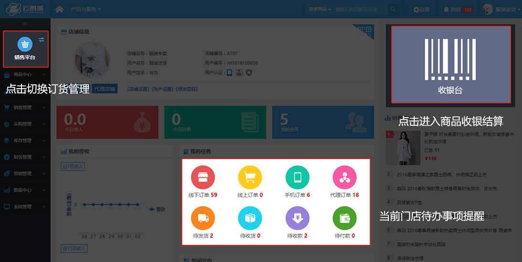Click the product search input field
Screen dimensions: 522x262
coord(360,10)
